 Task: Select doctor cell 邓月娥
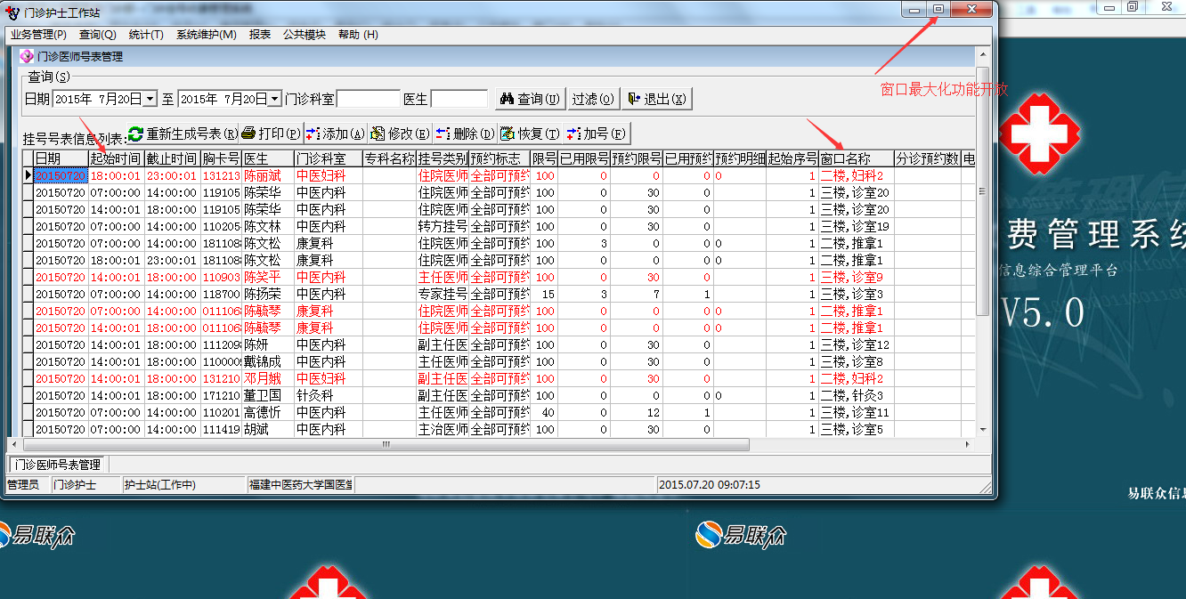[x=268, y=379]
